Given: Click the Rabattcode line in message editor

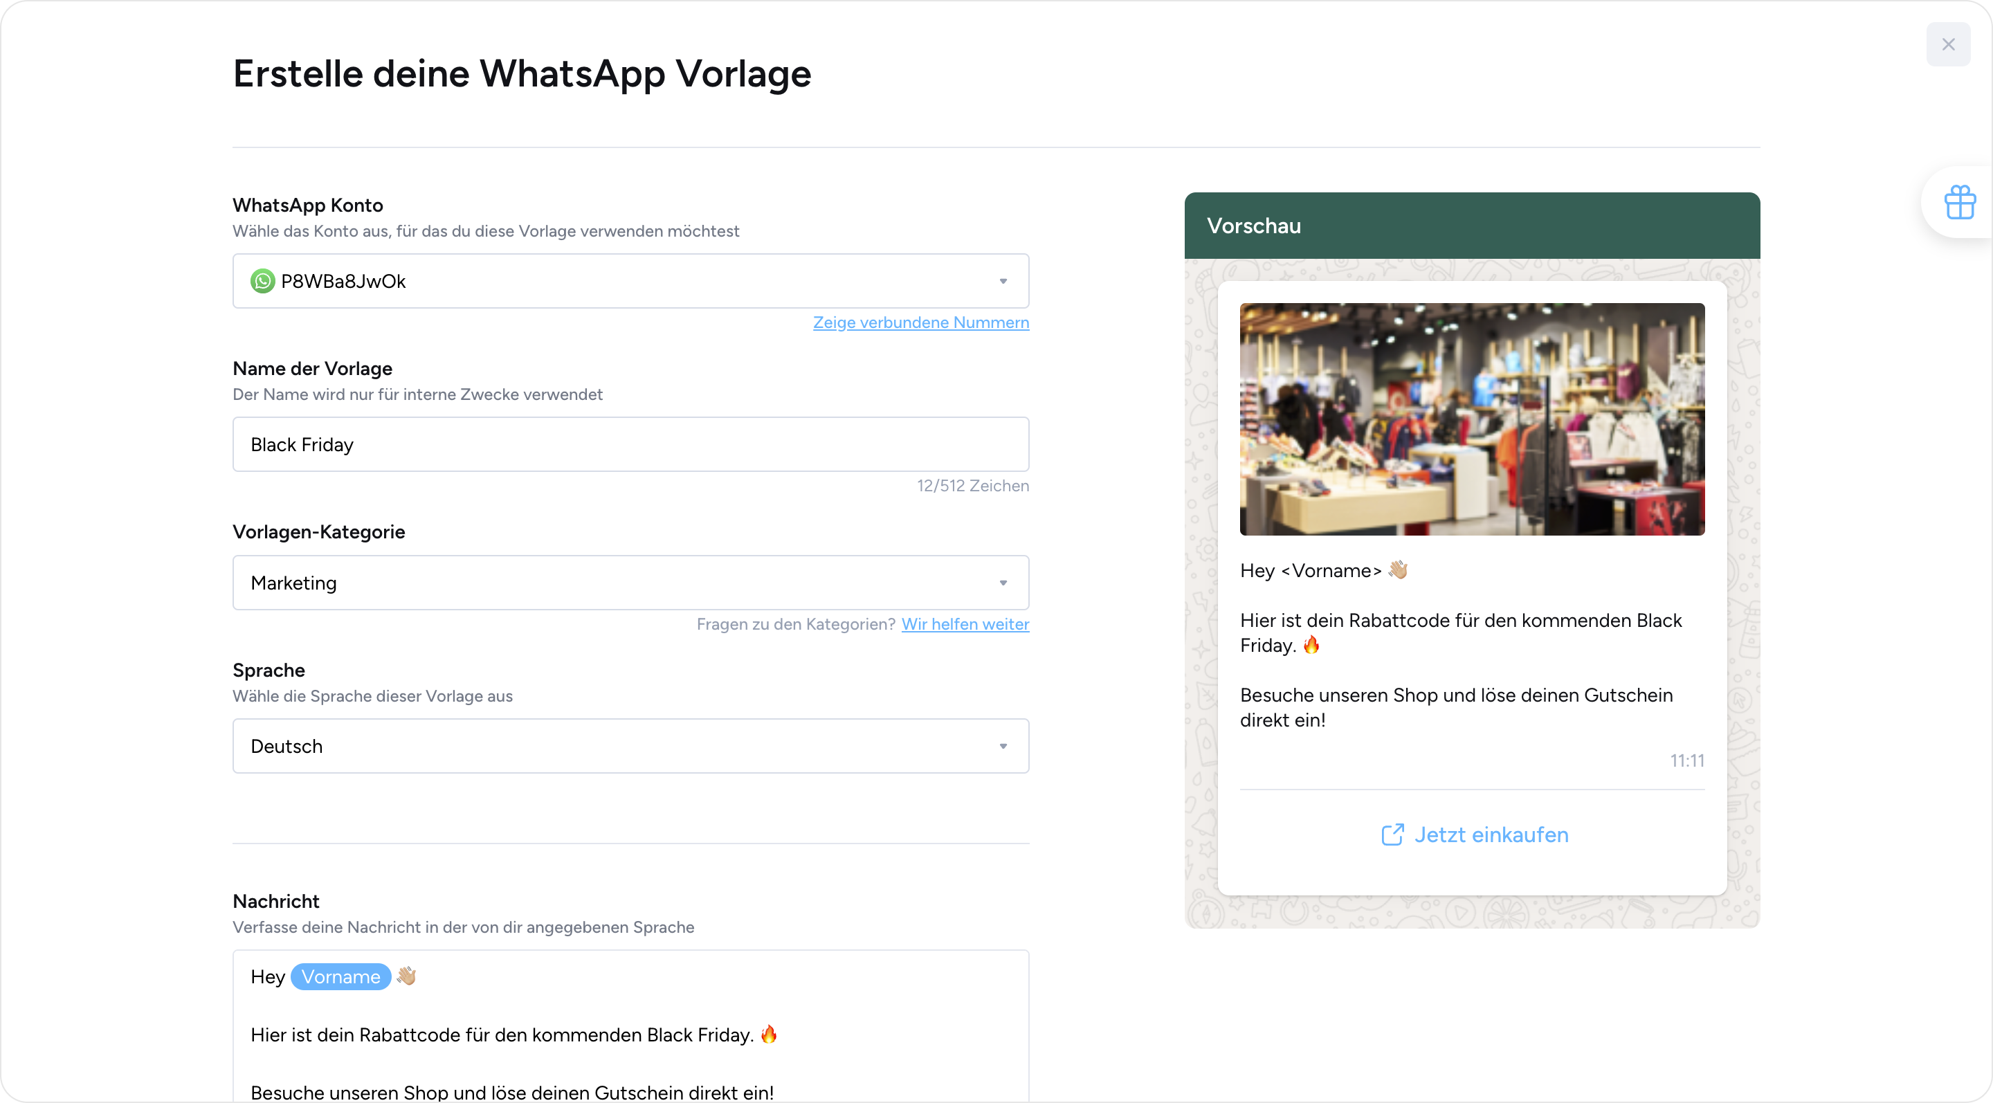Looking at the screenshot, I should point(501,1035).
